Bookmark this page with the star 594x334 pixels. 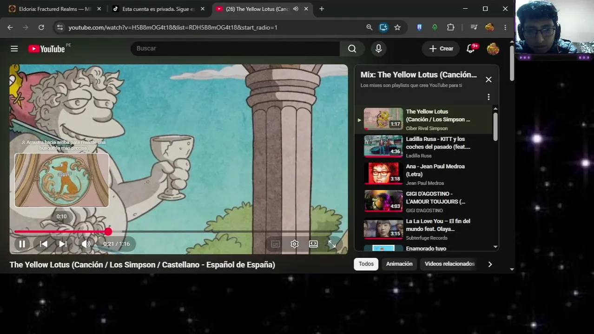(x=397, y=27)
